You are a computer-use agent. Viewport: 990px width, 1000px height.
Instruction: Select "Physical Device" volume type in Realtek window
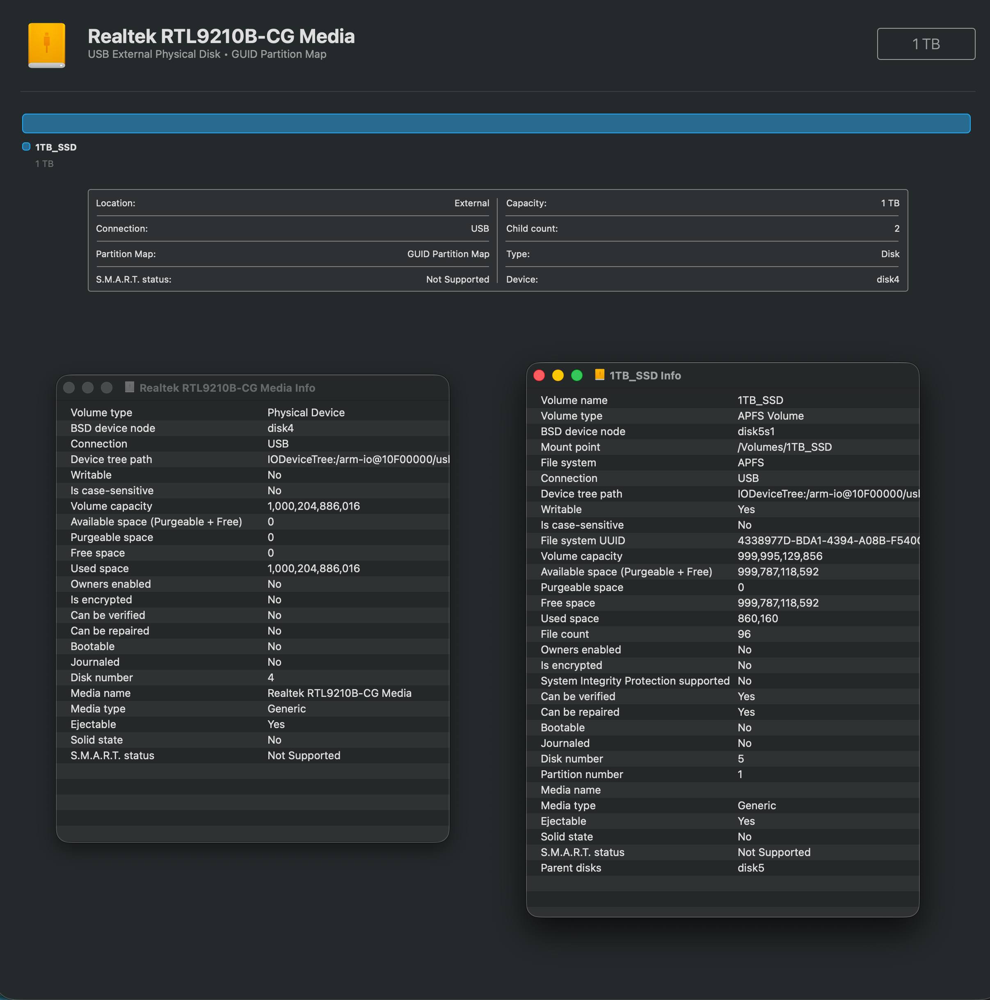pyautogui.click(x=306, y=413)
